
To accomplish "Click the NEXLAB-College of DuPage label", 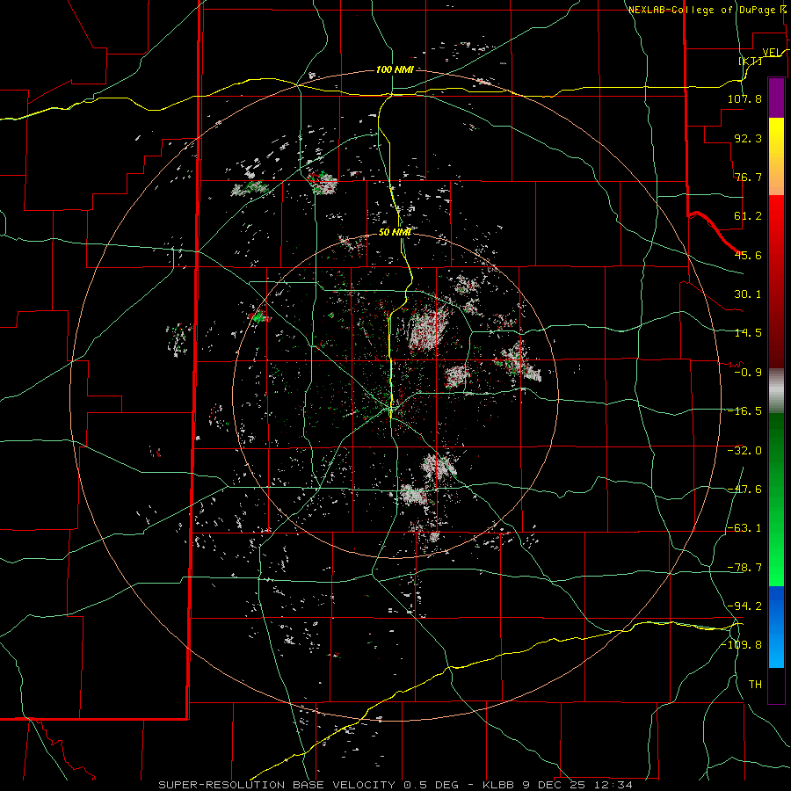I will pos(702,10).
